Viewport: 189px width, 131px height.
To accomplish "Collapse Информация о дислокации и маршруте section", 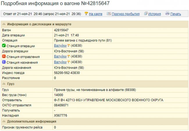I will (x=4, y=24).
